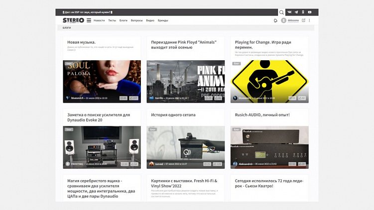This screenshot has height=210, width=374.
Task: Open 'Rusich-AUDIO, личный опыт!' post title
Action: [262, 115]
